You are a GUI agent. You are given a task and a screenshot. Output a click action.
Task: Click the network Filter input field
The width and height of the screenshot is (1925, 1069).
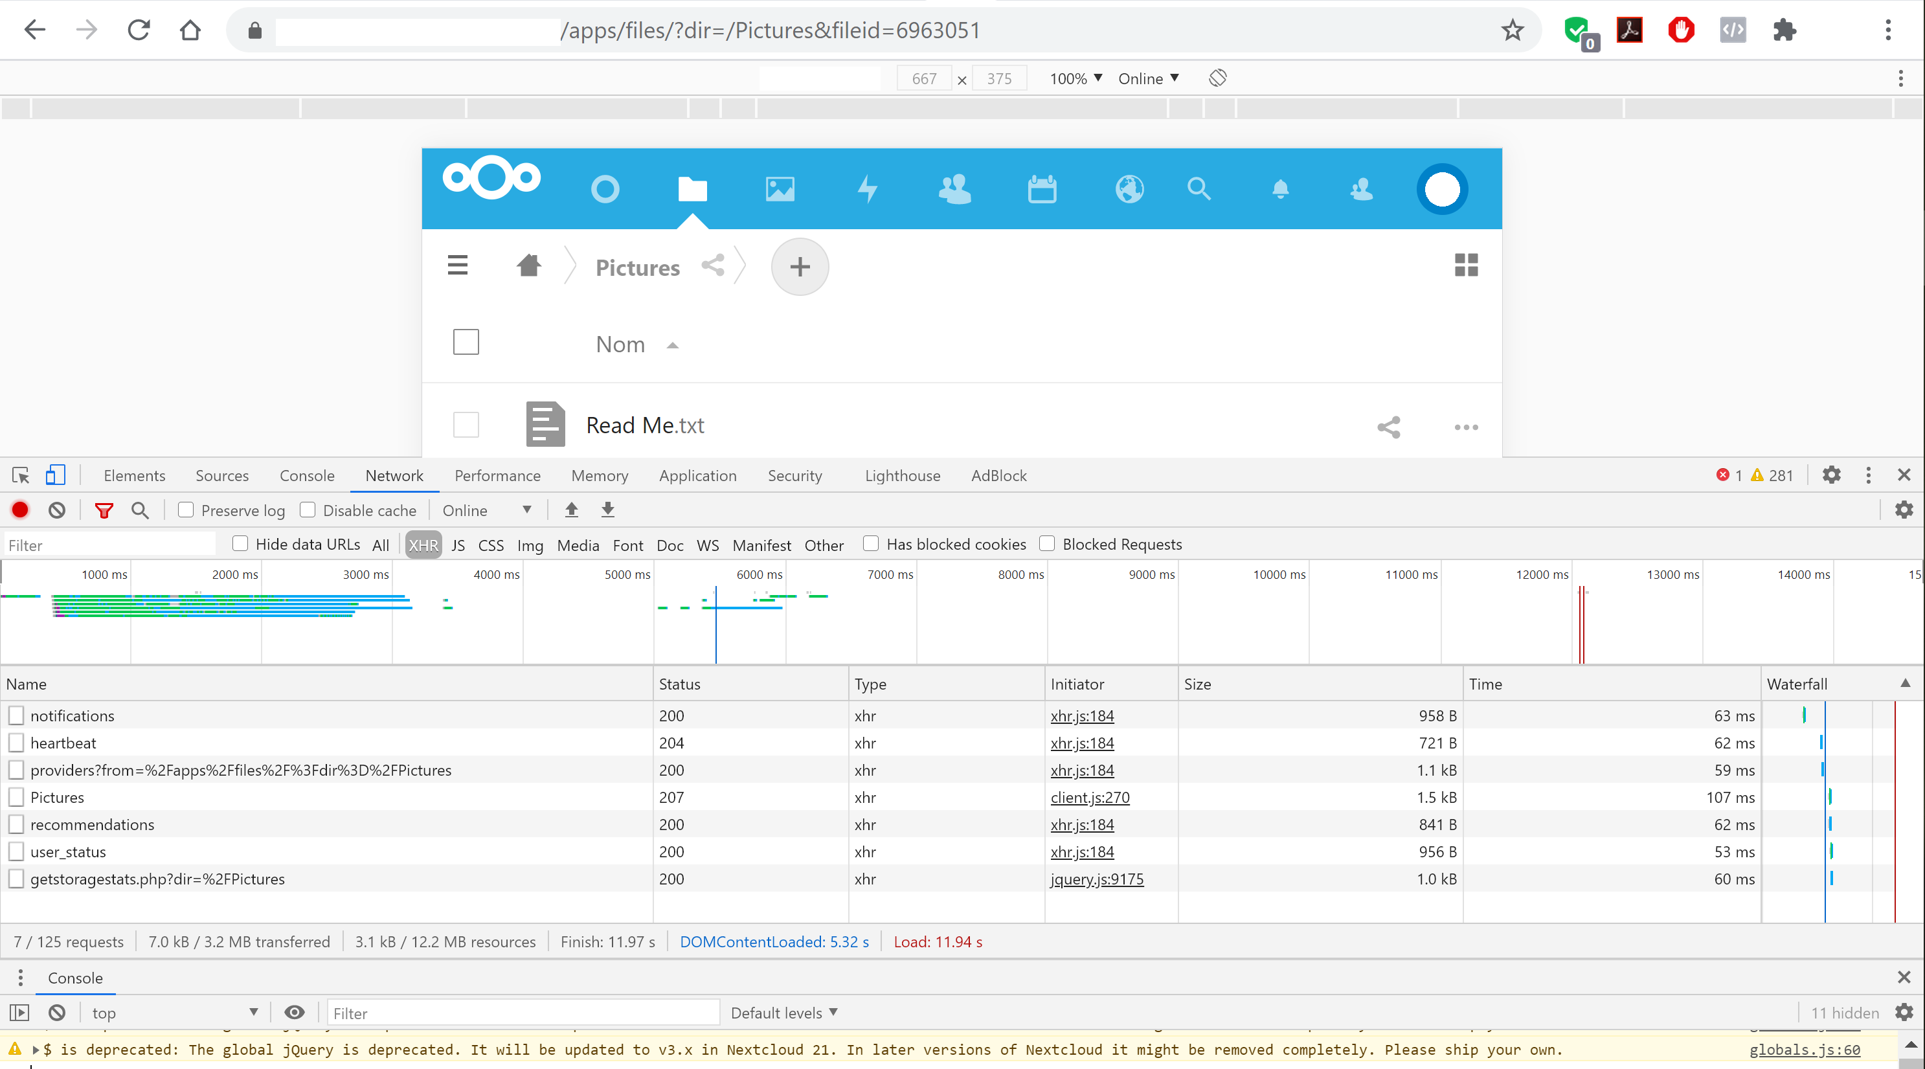[x=108, y=545]
